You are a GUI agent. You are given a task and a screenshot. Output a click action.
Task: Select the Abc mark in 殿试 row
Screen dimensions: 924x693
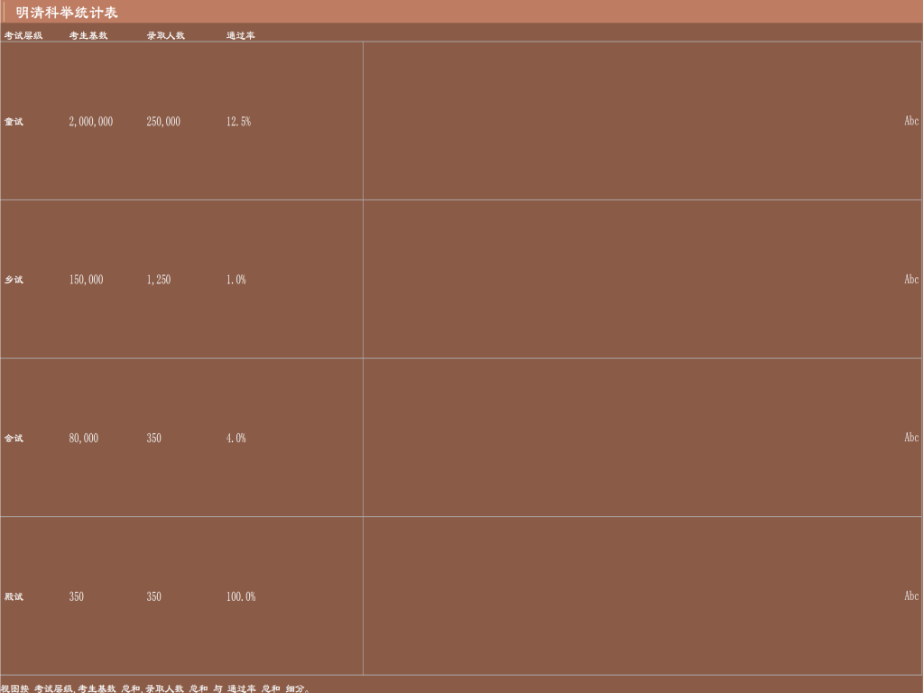[x=911, y=596]
